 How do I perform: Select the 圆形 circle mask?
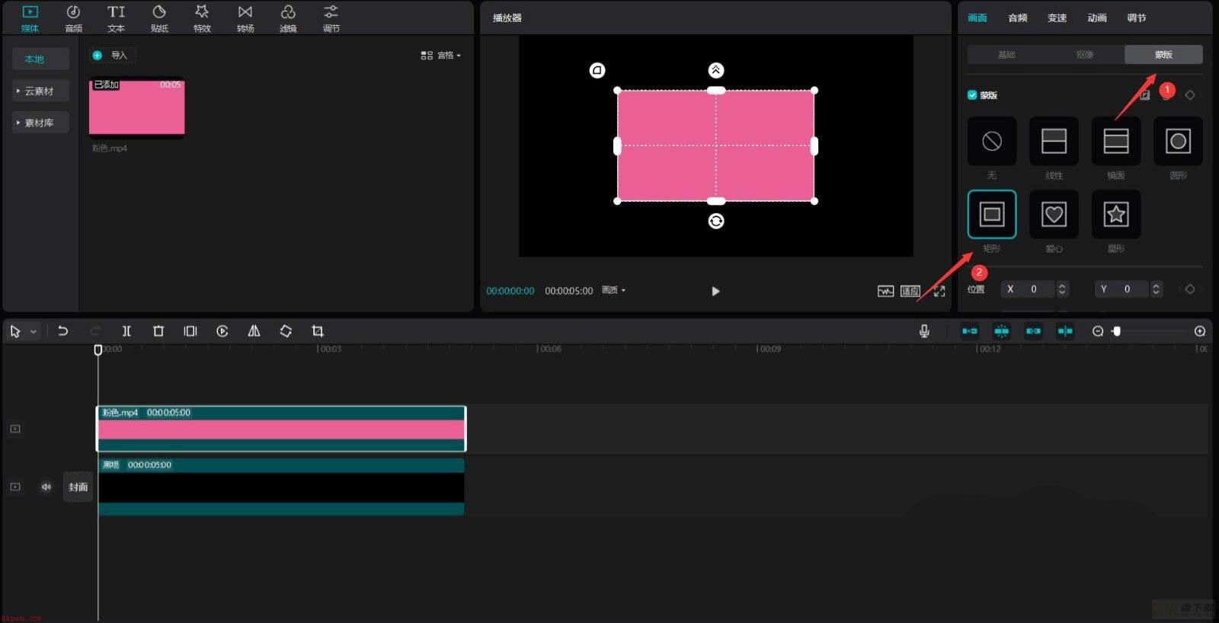click(1178, 141)
